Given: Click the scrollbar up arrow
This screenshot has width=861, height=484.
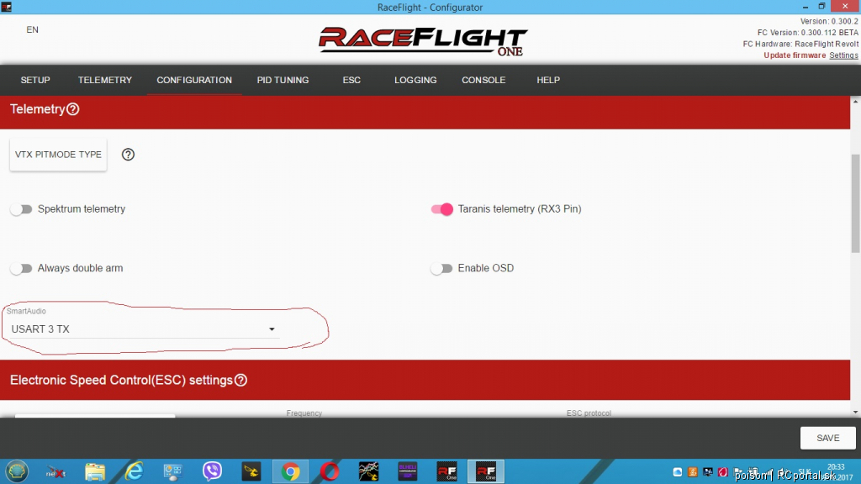Looking at the screenshot, I should [855, 102].
